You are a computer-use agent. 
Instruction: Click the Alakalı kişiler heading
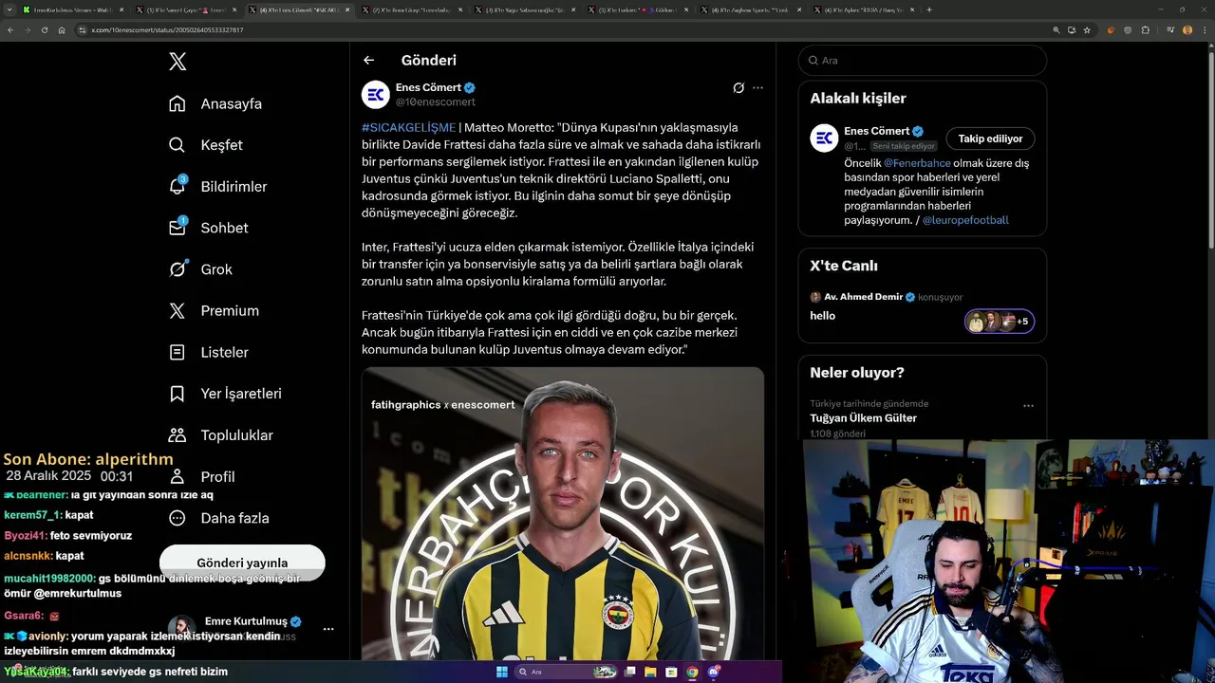coord(858,98)
